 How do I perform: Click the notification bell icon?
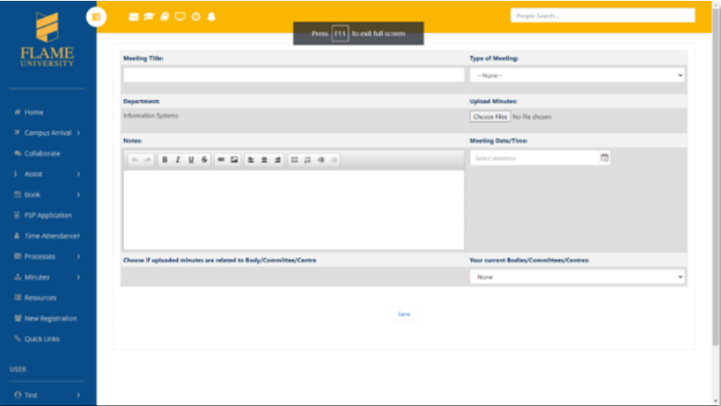click(211, 17)
